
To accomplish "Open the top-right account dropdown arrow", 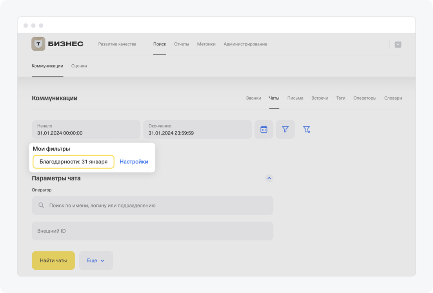I will [398, 44].
